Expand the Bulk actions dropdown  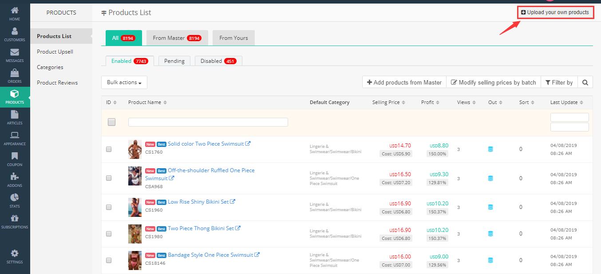tap(124, 82)
